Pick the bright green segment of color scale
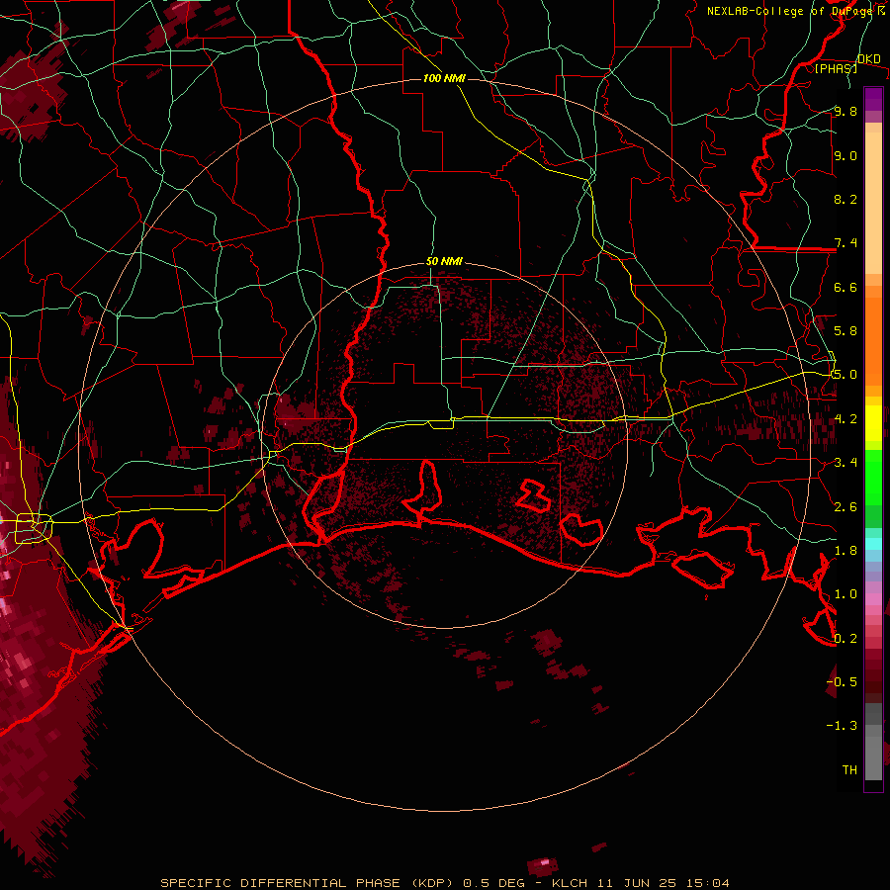The image size is (890, 890). [x=873, y=477]
